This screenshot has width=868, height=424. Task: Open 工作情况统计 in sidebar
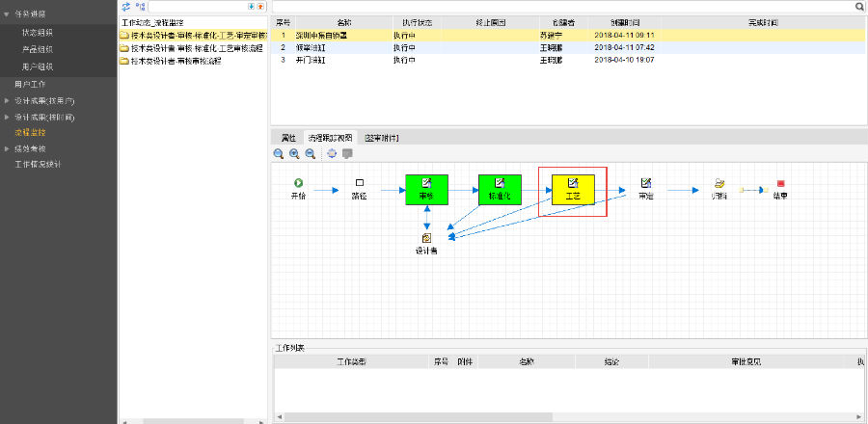pos(38,165)
